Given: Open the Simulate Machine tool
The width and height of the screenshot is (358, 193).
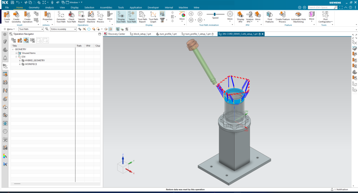Looking at the screenshot, I should coord(91,16).
